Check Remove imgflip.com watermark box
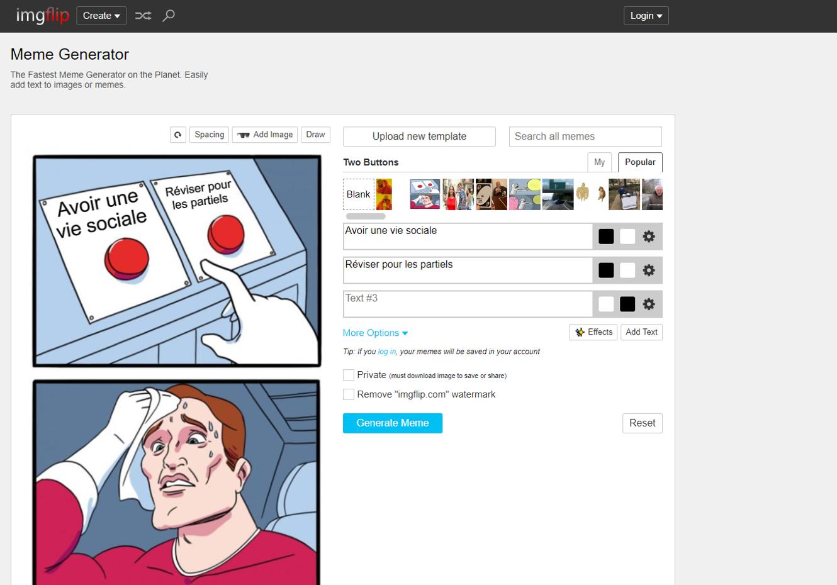This screenshot has height=585, width=837. point(349,394)
